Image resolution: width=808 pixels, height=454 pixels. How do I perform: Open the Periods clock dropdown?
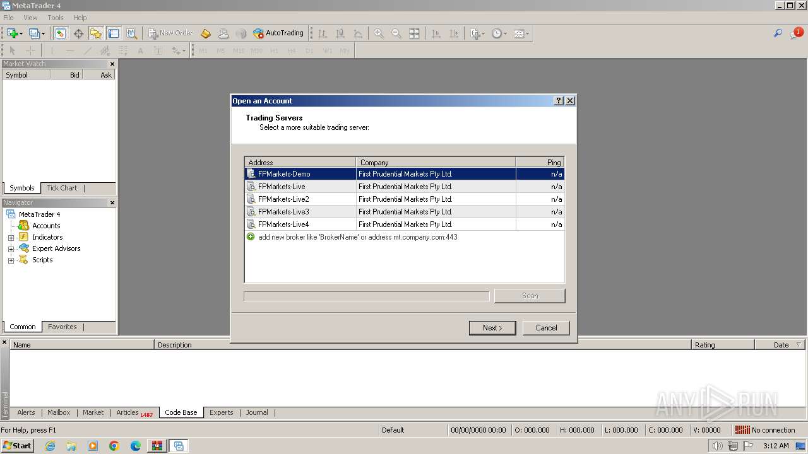499,33
